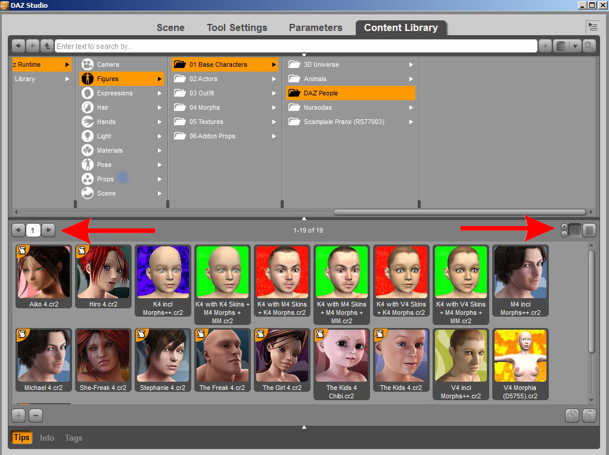
Task: Select the Materials category icon
Action: point(88,150)
